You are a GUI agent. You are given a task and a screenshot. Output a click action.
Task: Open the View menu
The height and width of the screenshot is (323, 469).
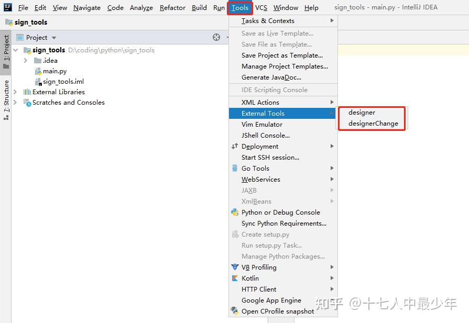pos(60,8)
